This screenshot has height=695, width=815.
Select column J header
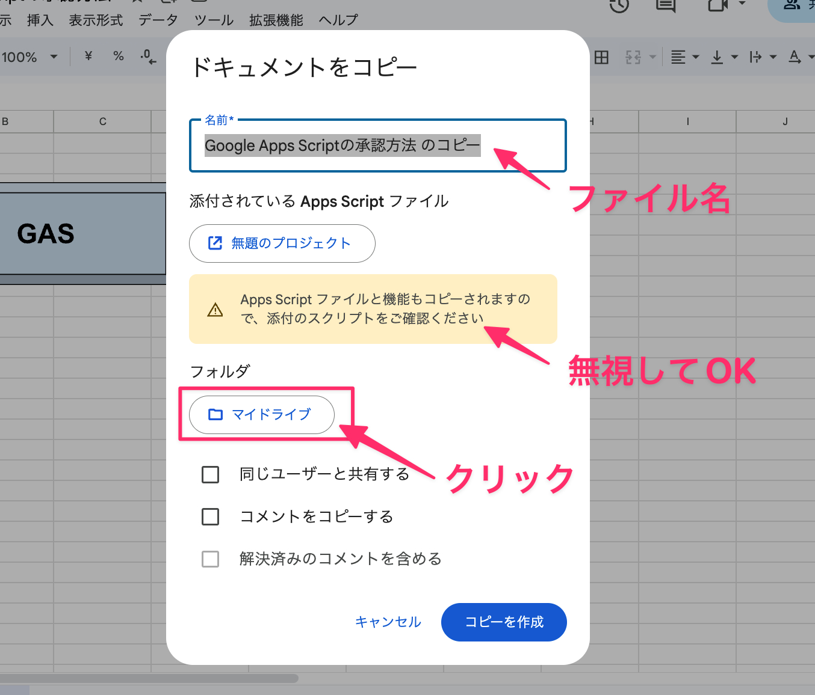(x=776, y=121)
